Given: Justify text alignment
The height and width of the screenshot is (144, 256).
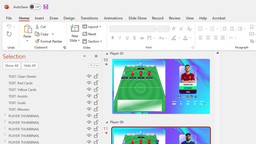Looking at the screenshot, I should 223,38.
